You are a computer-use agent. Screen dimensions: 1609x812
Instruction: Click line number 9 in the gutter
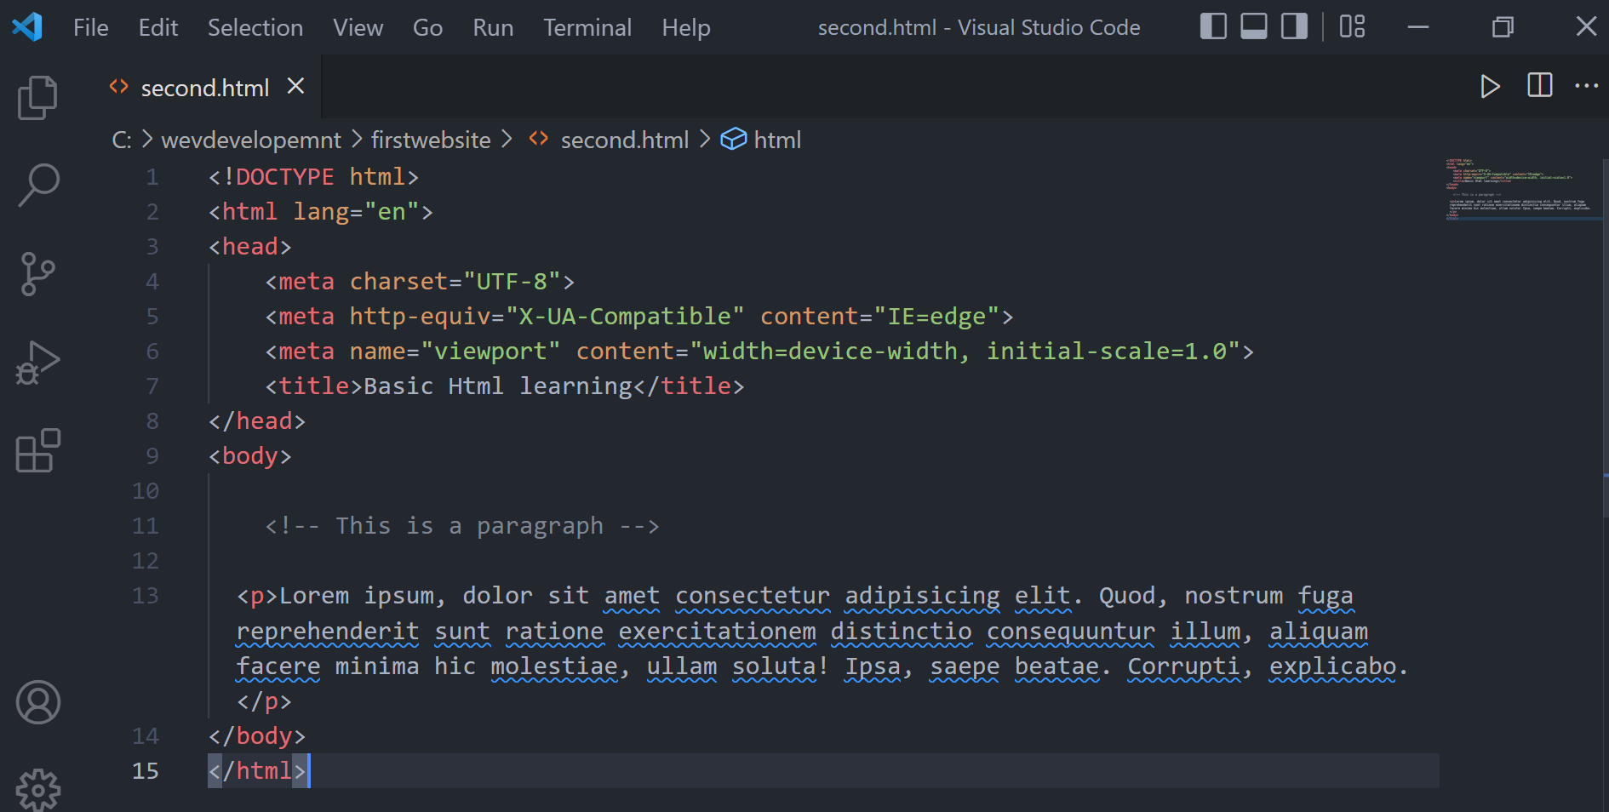(x=152, y=456)
